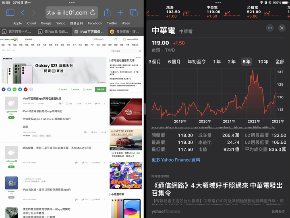Screen dimensions: 290x218
Task: Open the 中華電 more options button
Action: pyautogui.click(x=270, y=28)
